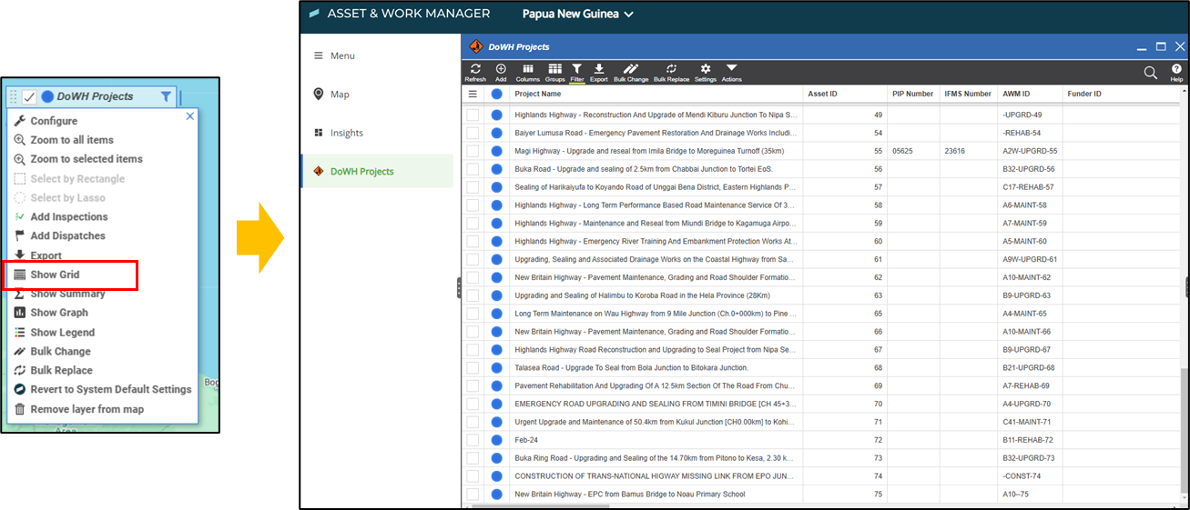The image size is (1190, 510).
Task: Tick checkbox for Baiyer Lumusa Road row
Action: pos(473,133)
